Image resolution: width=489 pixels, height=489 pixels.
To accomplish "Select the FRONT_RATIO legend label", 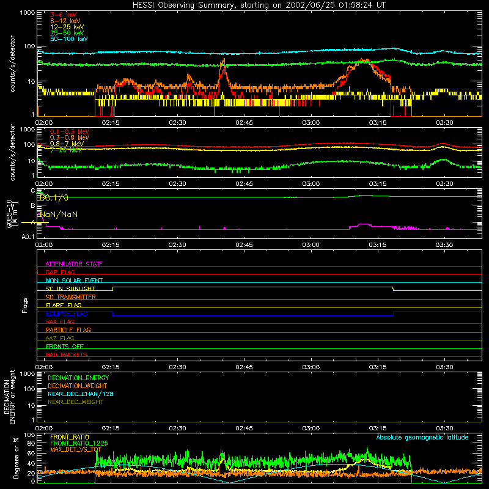I will tap(70, 437).
